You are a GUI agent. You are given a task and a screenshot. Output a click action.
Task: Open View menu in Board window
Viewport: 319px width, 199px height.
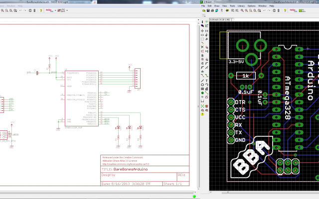pos(225,6)
